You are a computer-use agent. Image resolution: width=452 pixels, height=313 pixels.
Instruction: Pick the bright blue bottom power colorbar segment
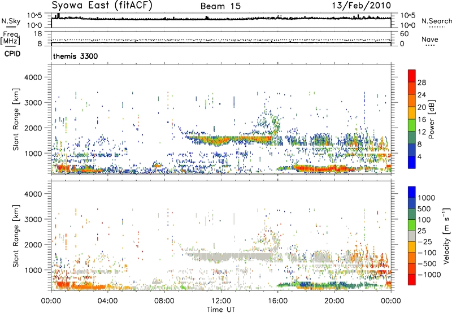click(x=412, y=163)
